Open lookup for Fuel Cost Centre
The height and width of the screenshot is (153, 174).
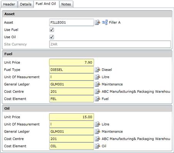pos(98,91)
